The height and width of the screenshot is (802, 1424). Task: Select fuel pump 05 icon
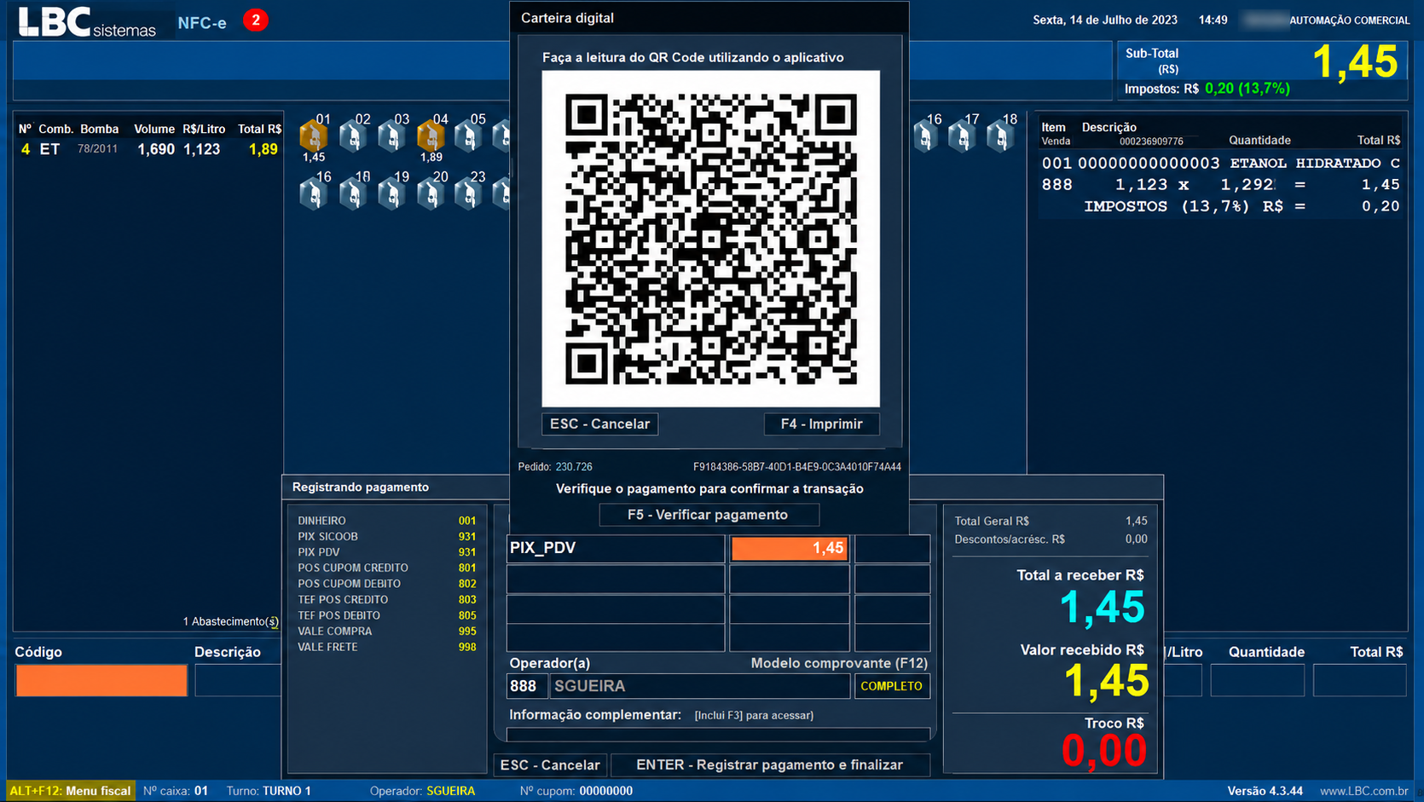pos(468,136)
